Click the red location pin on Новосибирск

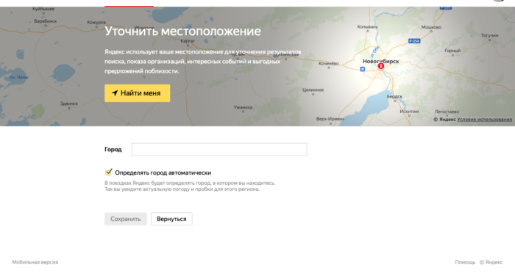[x=381, y=67]
